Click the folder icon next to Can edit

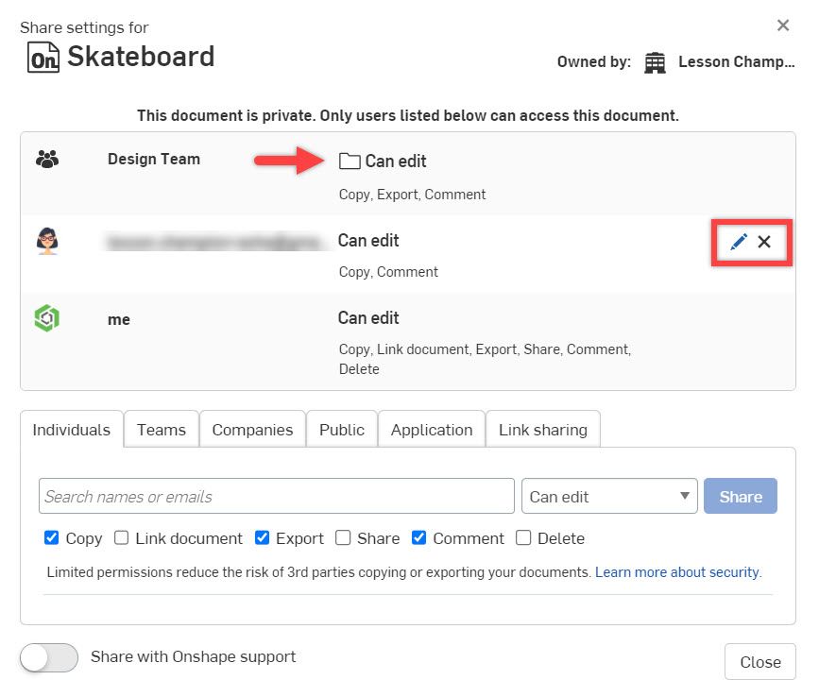(x=350, y=161)
